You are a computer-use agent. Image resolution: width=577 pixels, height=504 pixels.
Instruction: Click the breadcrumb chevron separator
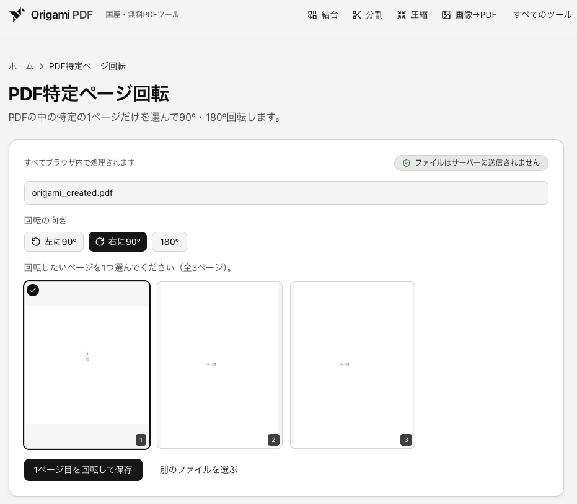pos(41,66)
